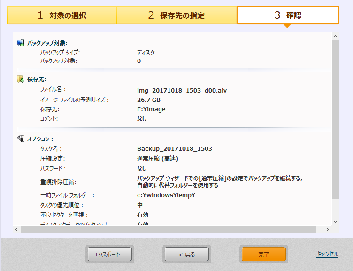Screen dimensions: 353x271
Task: Click the save destination folder icon
Action: coord(21,79)
